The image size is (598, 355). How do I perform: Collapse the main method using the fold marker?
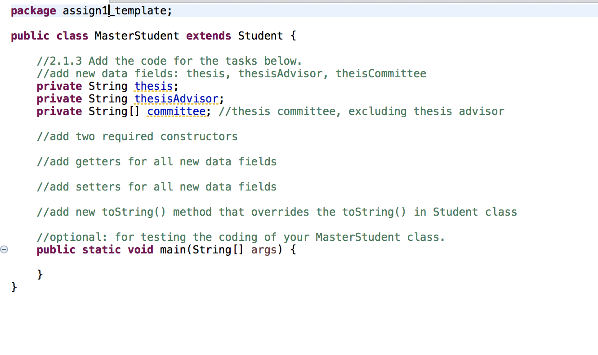(4, 249)
